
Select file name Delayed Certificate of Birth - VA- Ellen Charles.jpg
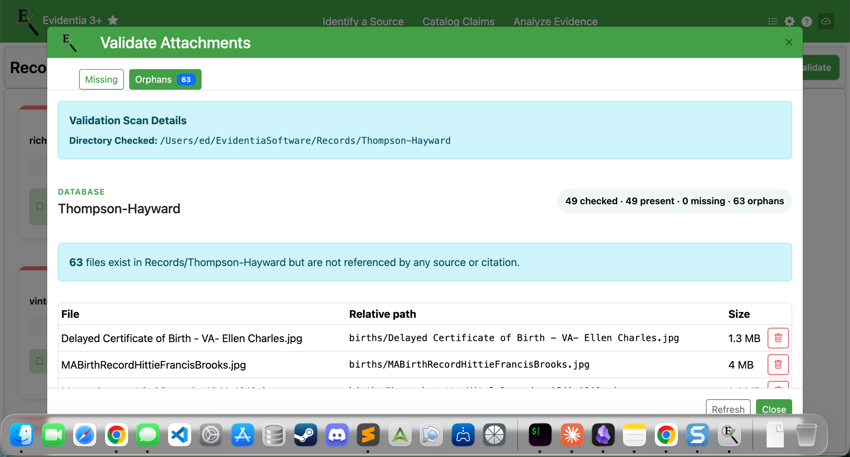[x=181, y=338]
